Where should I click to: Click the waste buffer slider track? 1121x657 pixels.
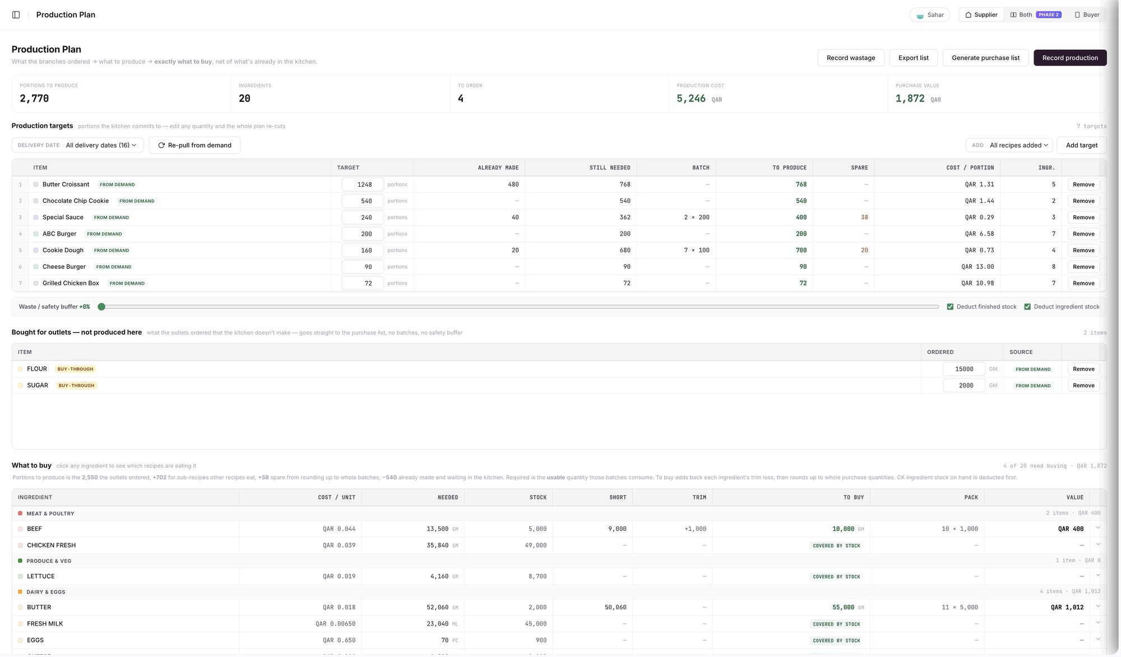pos(520,307)
